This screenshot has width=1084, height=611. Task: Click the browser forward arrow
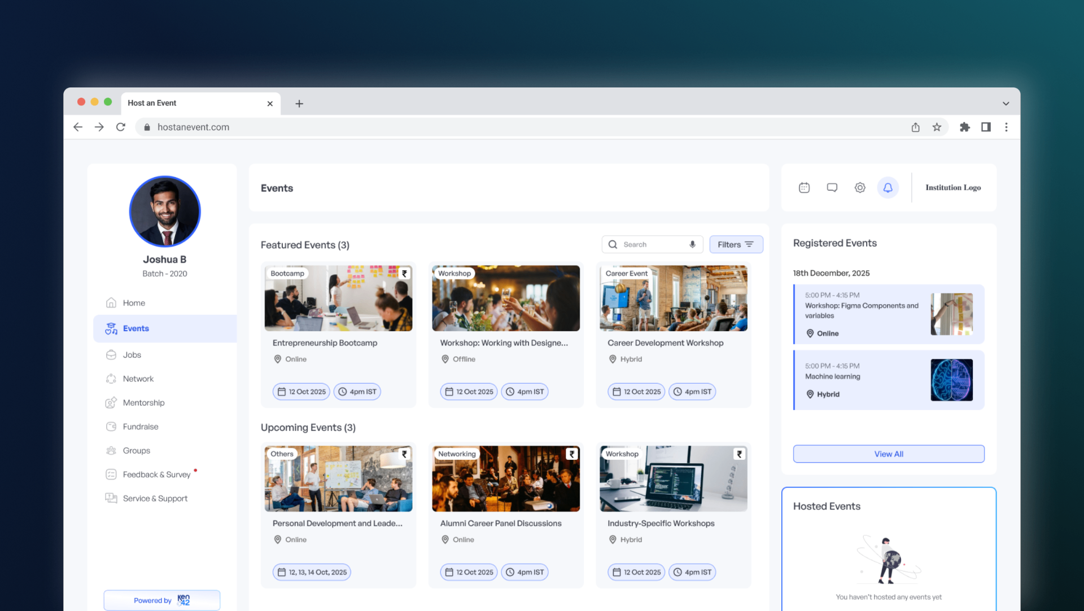99,128
